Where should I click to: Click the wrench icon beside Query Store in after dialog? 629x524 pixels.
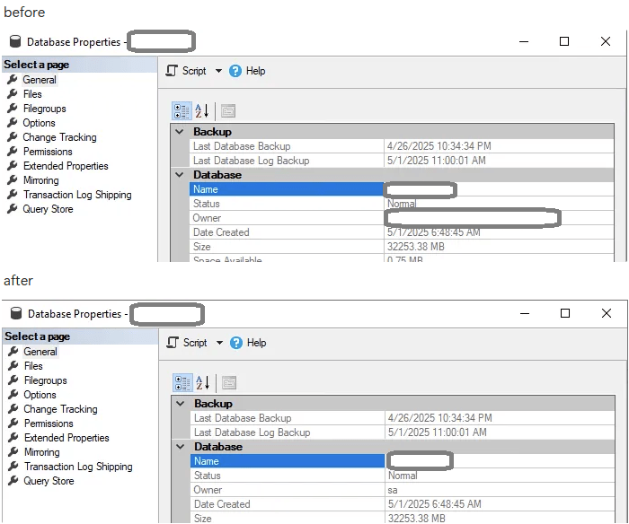pyautogui.click(x=13, y=481)
